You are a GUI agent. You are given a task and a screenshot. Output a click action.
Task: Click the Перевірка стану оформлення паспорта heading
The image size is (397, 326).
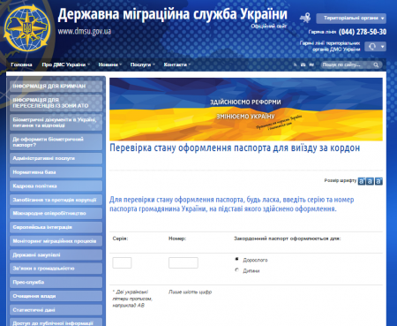tap(235, 148)
